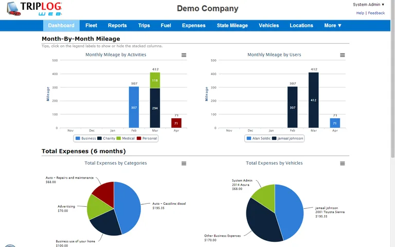Click the March Medical green bar segment
The height and width of the screenshot is (247, 395).
click(155, 80)
